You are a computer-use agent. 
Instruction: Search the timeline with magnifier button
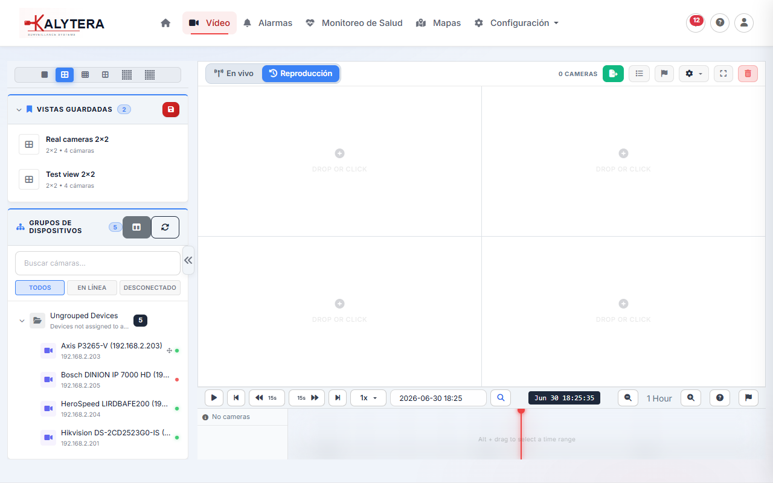point(501,398)
